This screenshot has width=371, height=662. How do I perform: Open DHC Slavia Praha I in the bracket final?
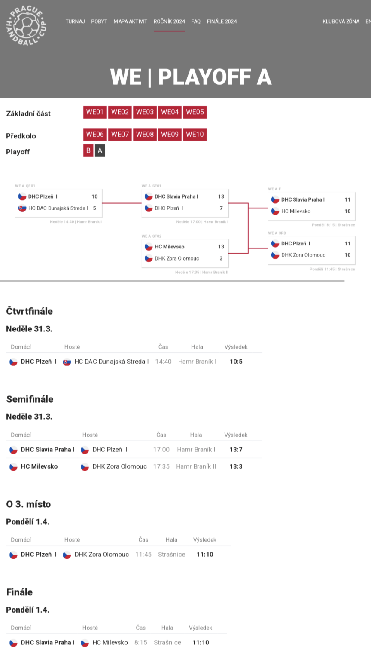(303, 199)
